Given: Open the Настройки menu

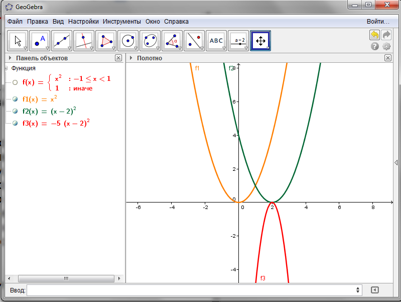Looking at the screenshot, I should (x=83, y=22).
